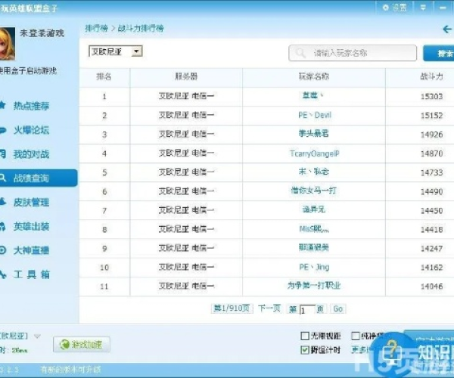Click the 服务器 column header
This screenshot has width=454, height=378.
(x=186, y=76)
